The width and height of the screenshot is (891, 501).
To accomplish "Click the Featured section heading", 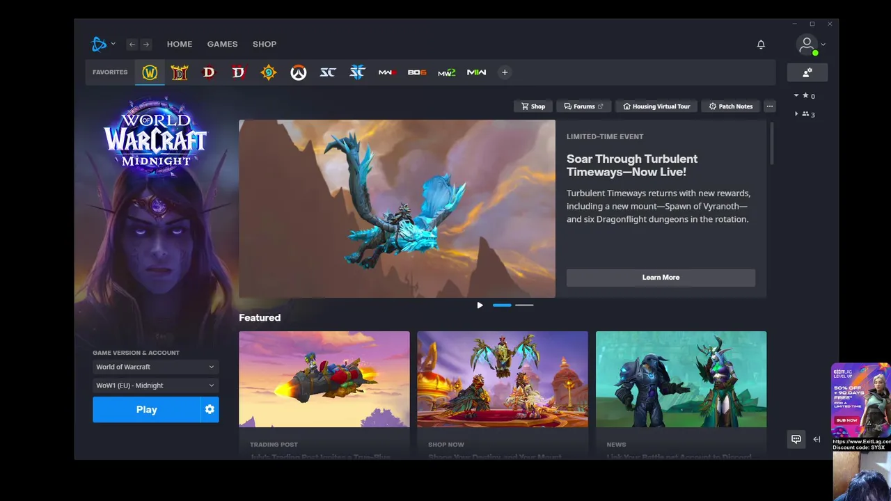I will pos(260,318).
